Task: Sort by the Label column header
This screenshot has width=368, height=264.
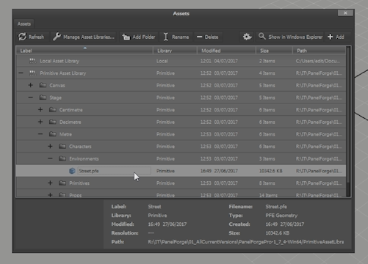Action: click(x=84, y=51)
